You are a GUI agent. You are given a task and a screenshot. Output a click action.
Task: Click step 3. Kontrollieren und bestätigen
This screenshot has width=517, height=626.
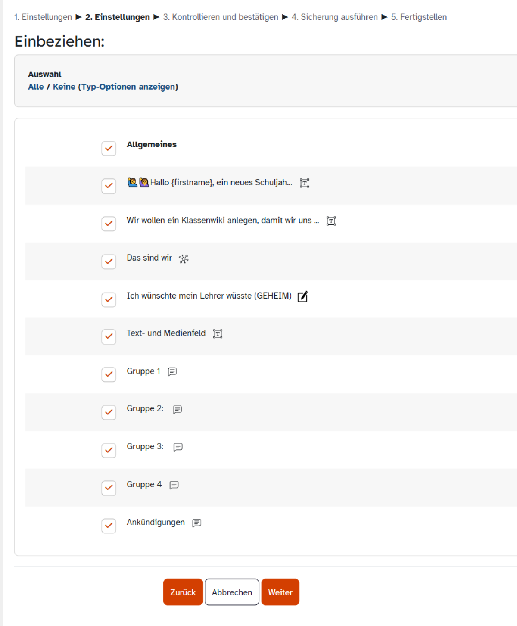[221, 17]
